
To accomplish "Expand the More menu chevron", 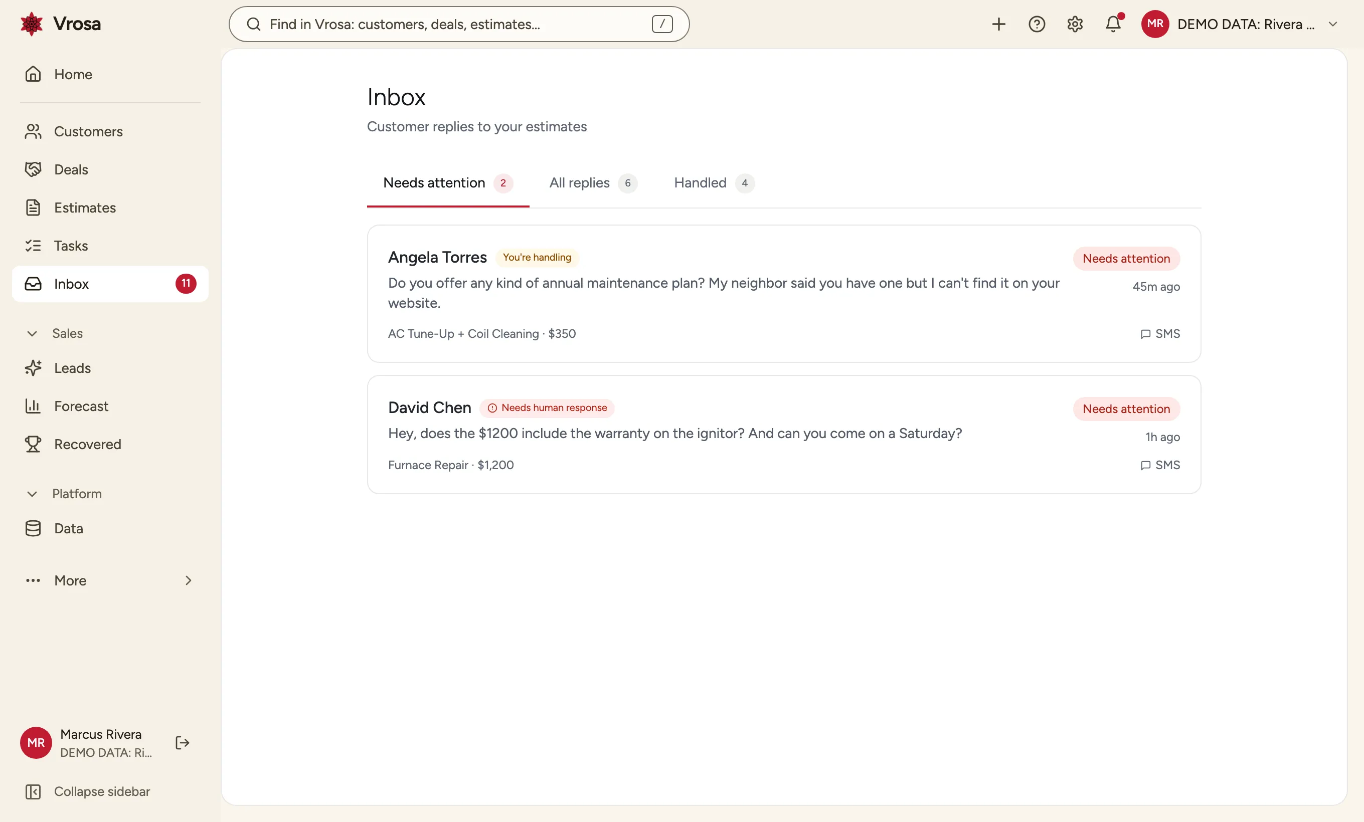I will click(x=188, y=580).
